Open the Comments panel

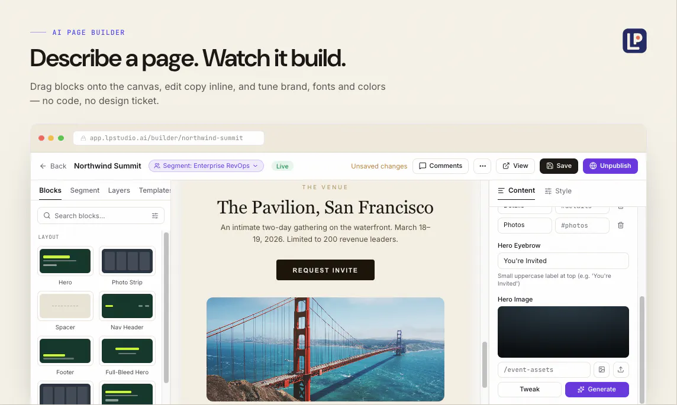coord(440,166)
